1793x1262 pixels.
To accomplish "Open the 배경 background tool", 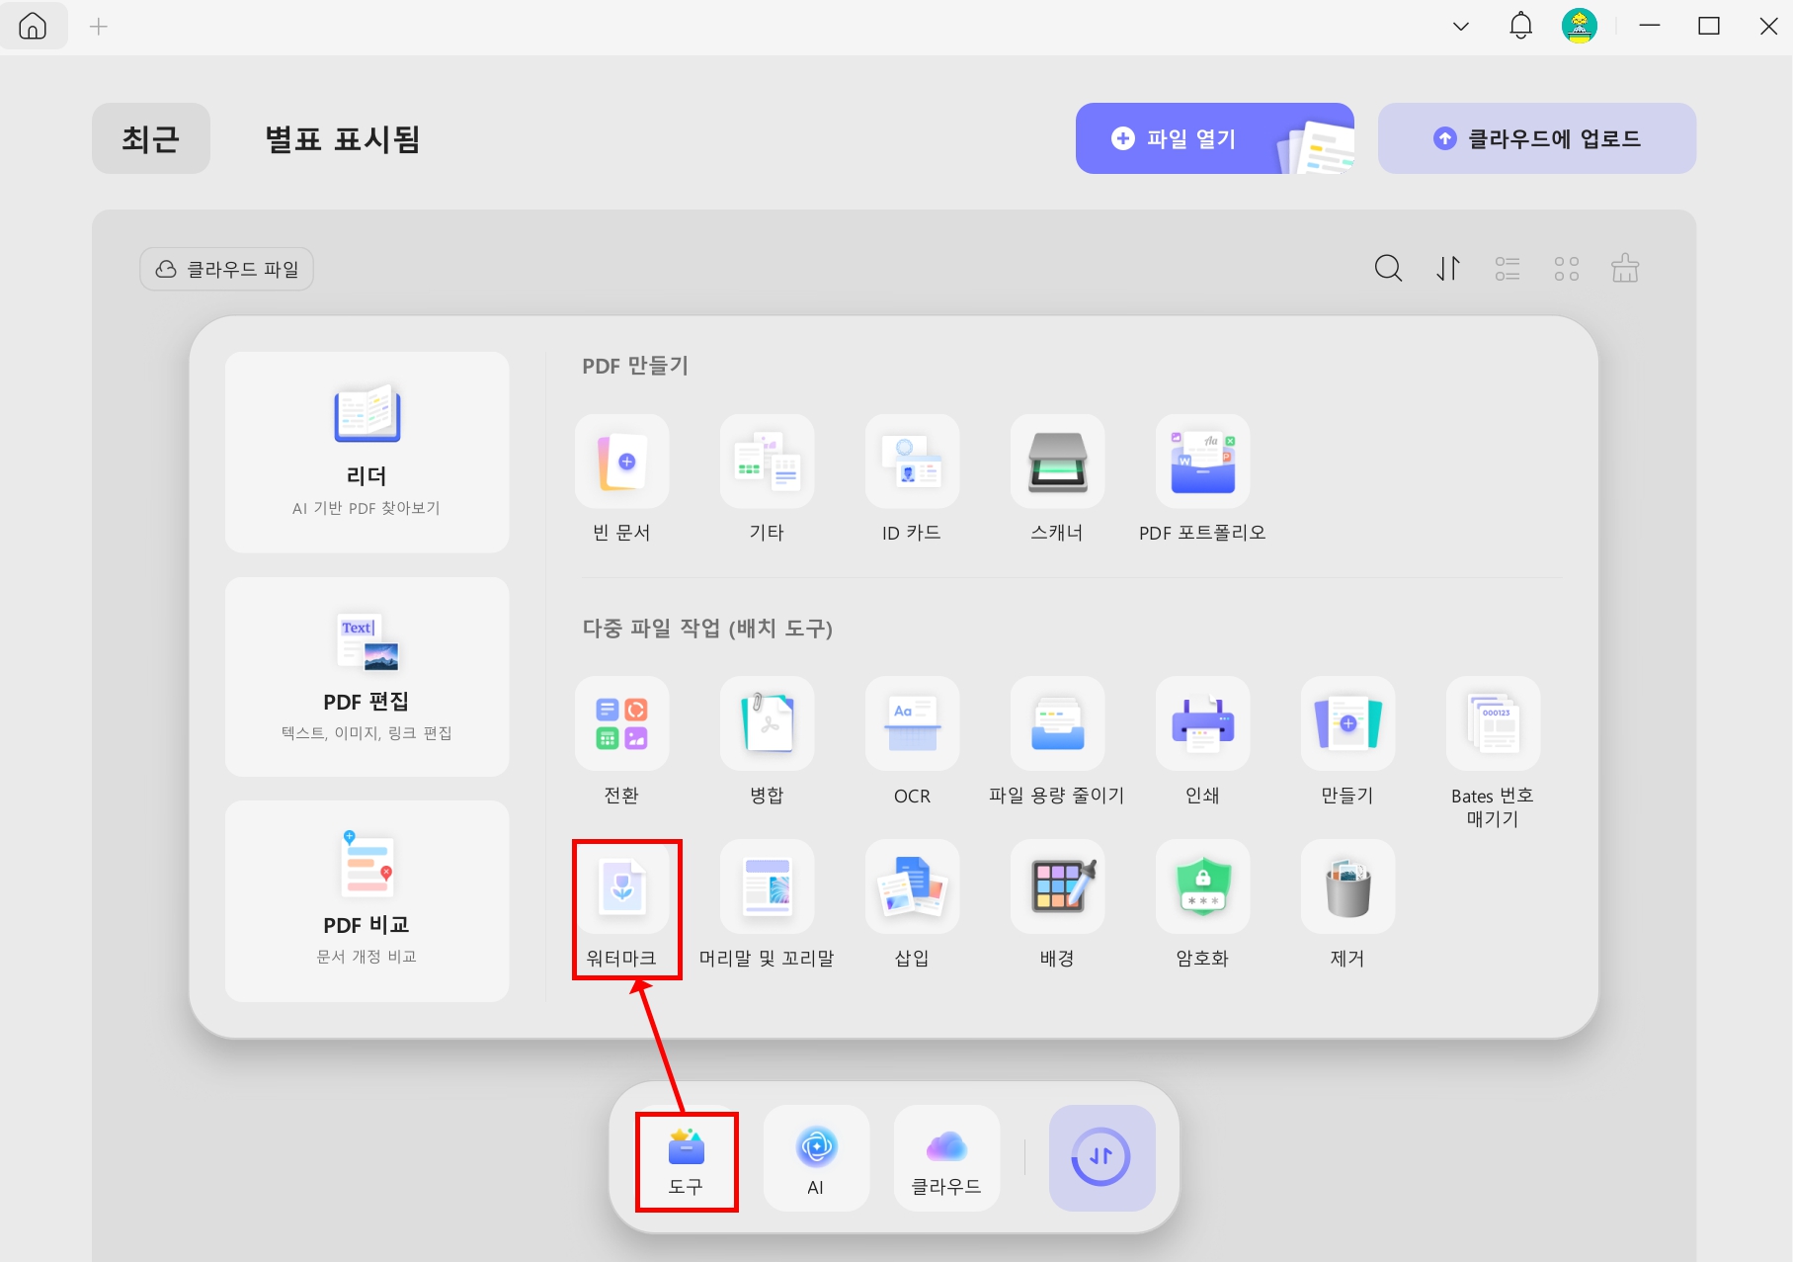I will point(1057,886).
